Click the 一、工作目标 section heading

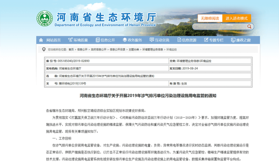(62, 139)
